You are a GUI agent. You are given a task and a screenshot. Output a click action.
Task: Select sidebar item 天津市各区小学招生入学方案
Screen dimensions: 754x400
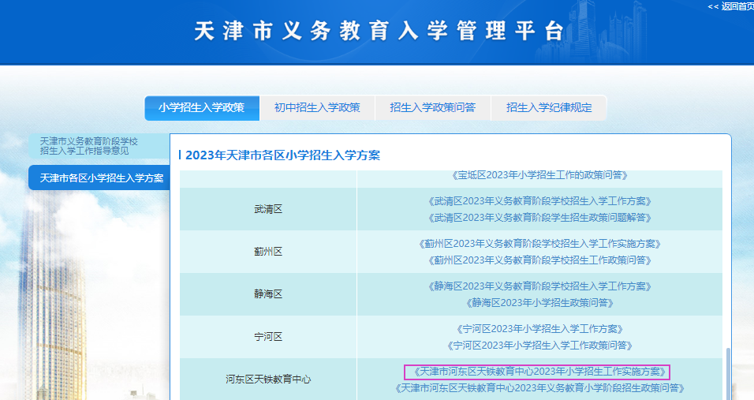101,178
